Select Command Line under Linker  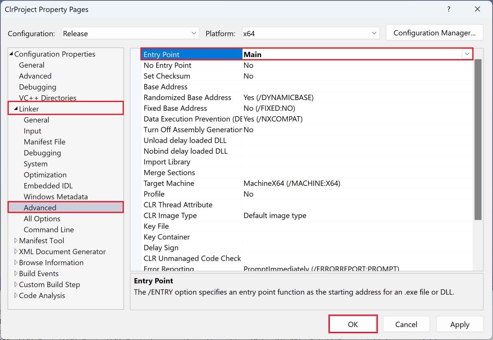point(49,230)
